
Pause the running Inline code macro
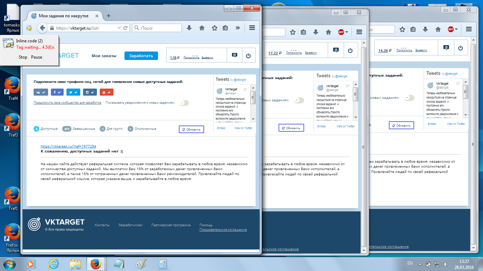coord(36,57)
